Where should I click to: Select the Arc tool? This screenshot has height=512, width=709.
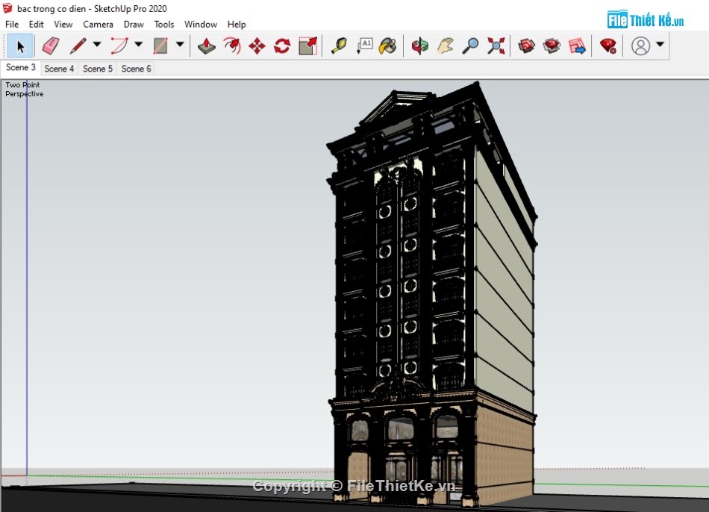[119, 46]
